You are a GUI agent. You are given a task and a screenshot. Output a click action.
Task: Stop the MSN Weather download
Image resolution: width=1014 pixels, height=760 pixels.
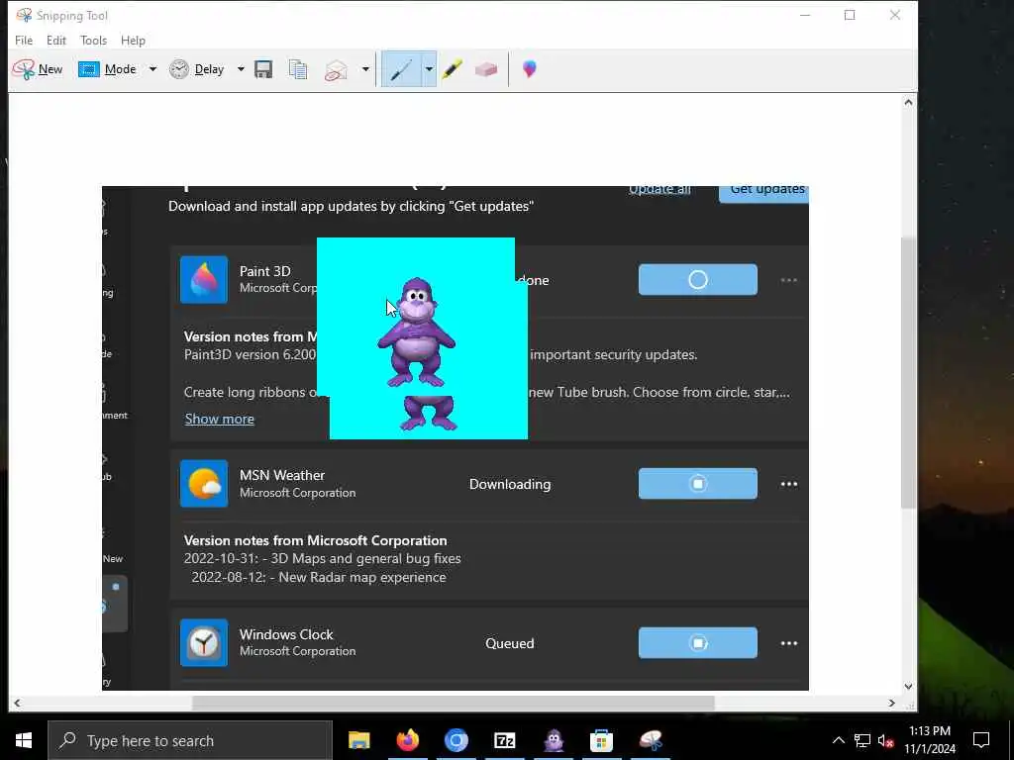click(x=698, y=483)
